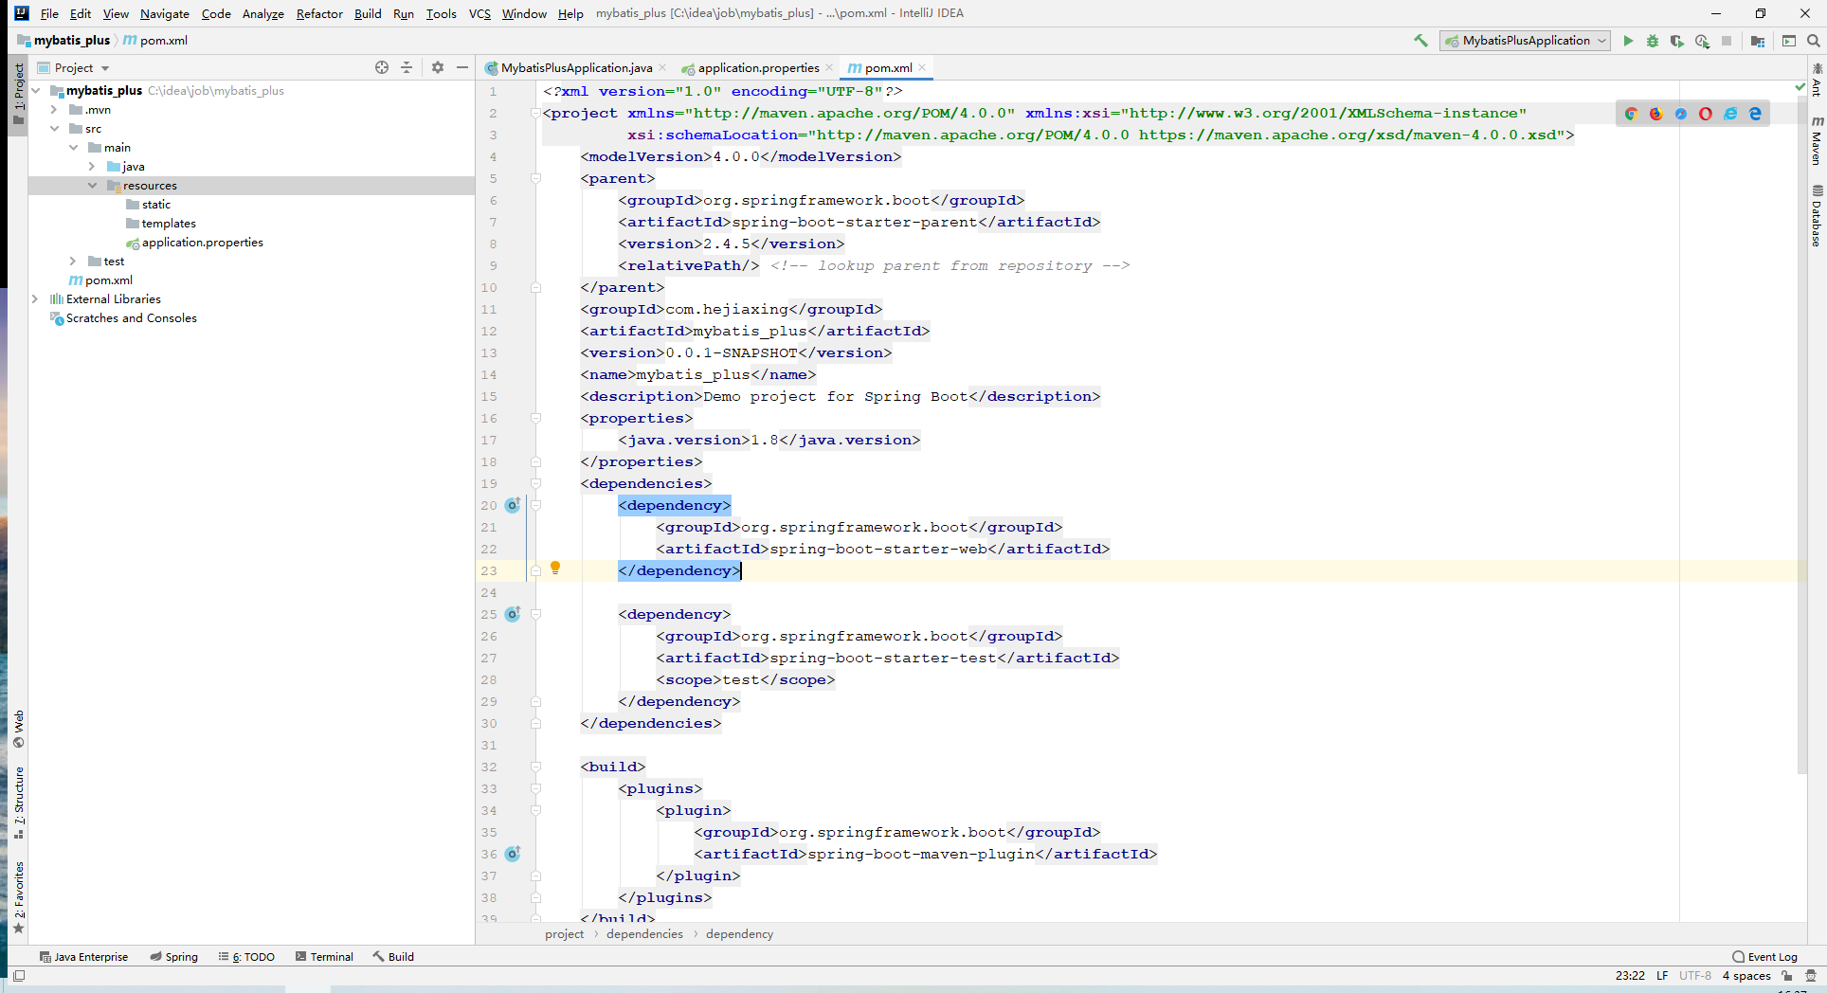This screenshot has height=993, width=1827.
Task: Start debugging with the green bug icon
Action: 1653,41
